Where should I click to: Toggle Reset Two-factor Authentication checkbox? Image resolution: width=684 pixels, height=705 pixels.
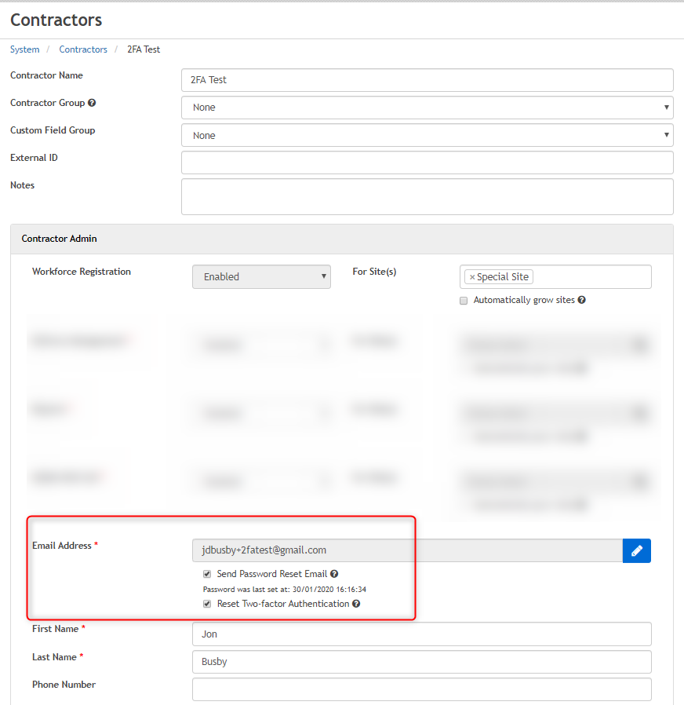(x=207, y=604)
